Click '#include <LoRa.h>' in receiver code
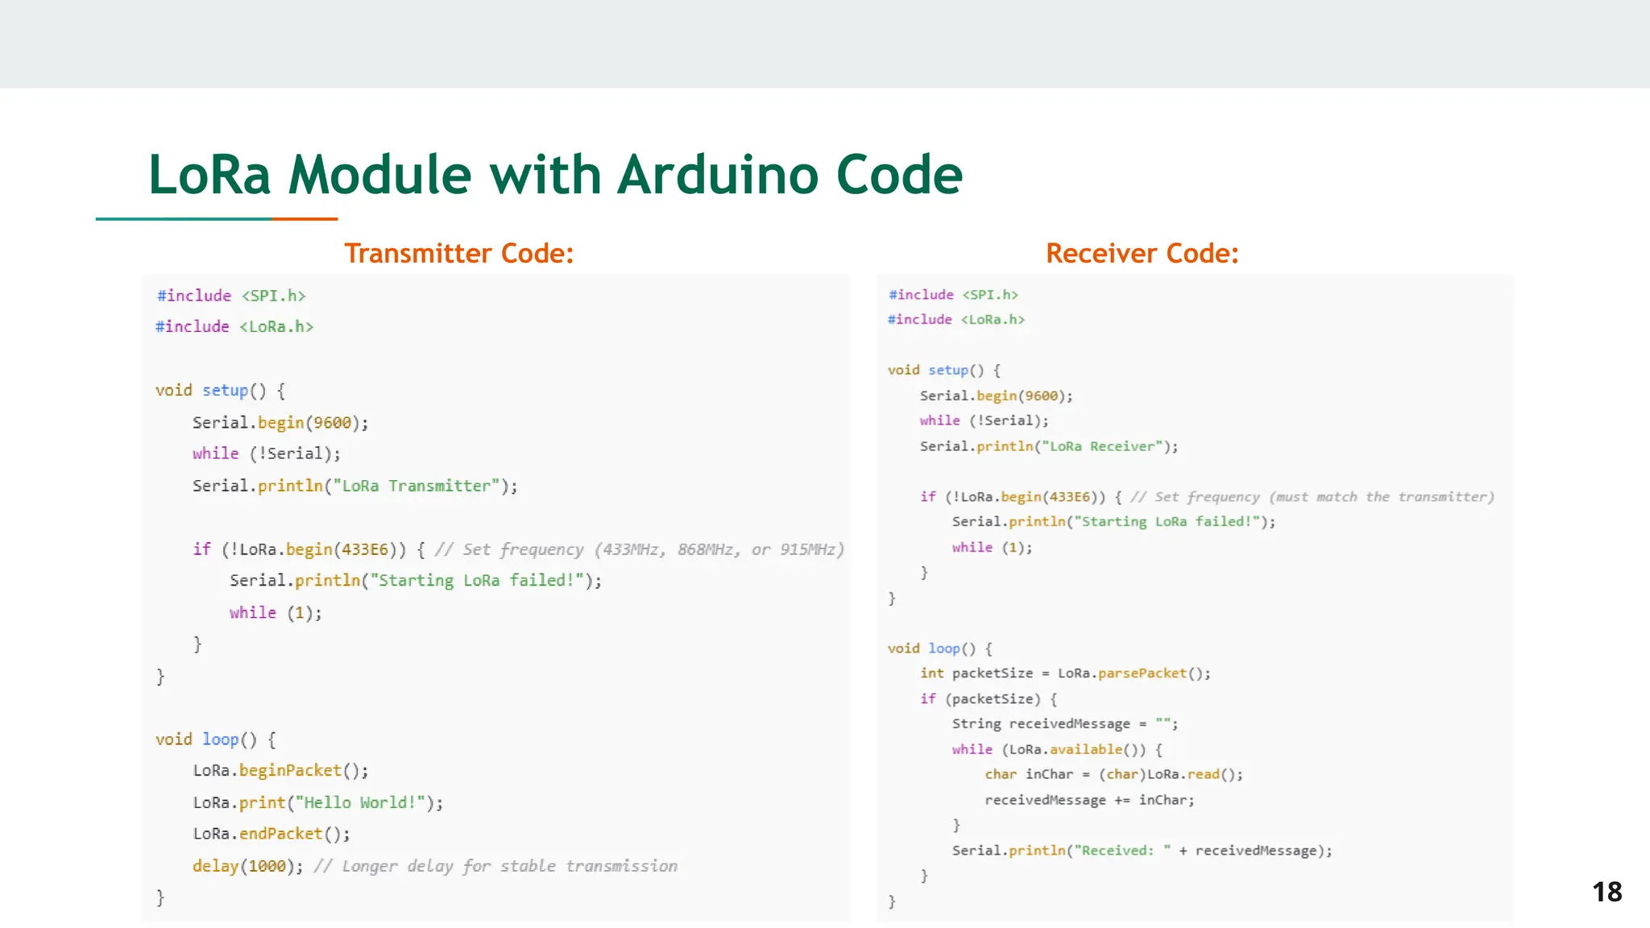Viewport: 1650px width, 928px height. (956, 320)
